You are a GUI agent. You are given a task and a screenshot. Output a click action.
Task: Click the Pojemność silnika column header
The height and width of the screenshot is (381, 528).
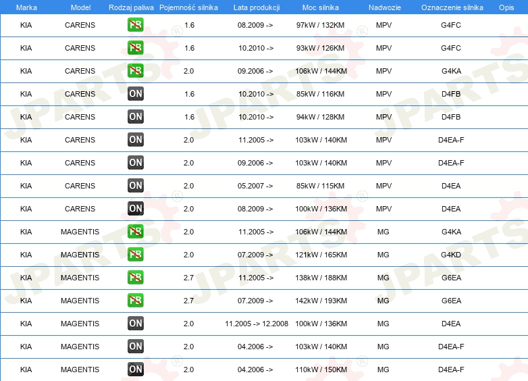click(188, 7)
